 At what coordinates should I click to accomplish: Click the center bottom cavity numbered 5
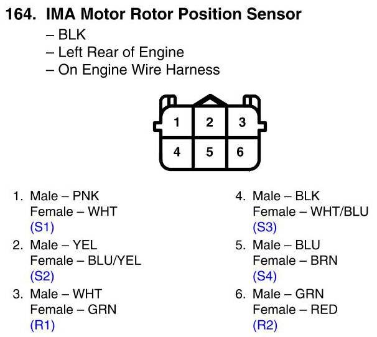pos(210,151)
